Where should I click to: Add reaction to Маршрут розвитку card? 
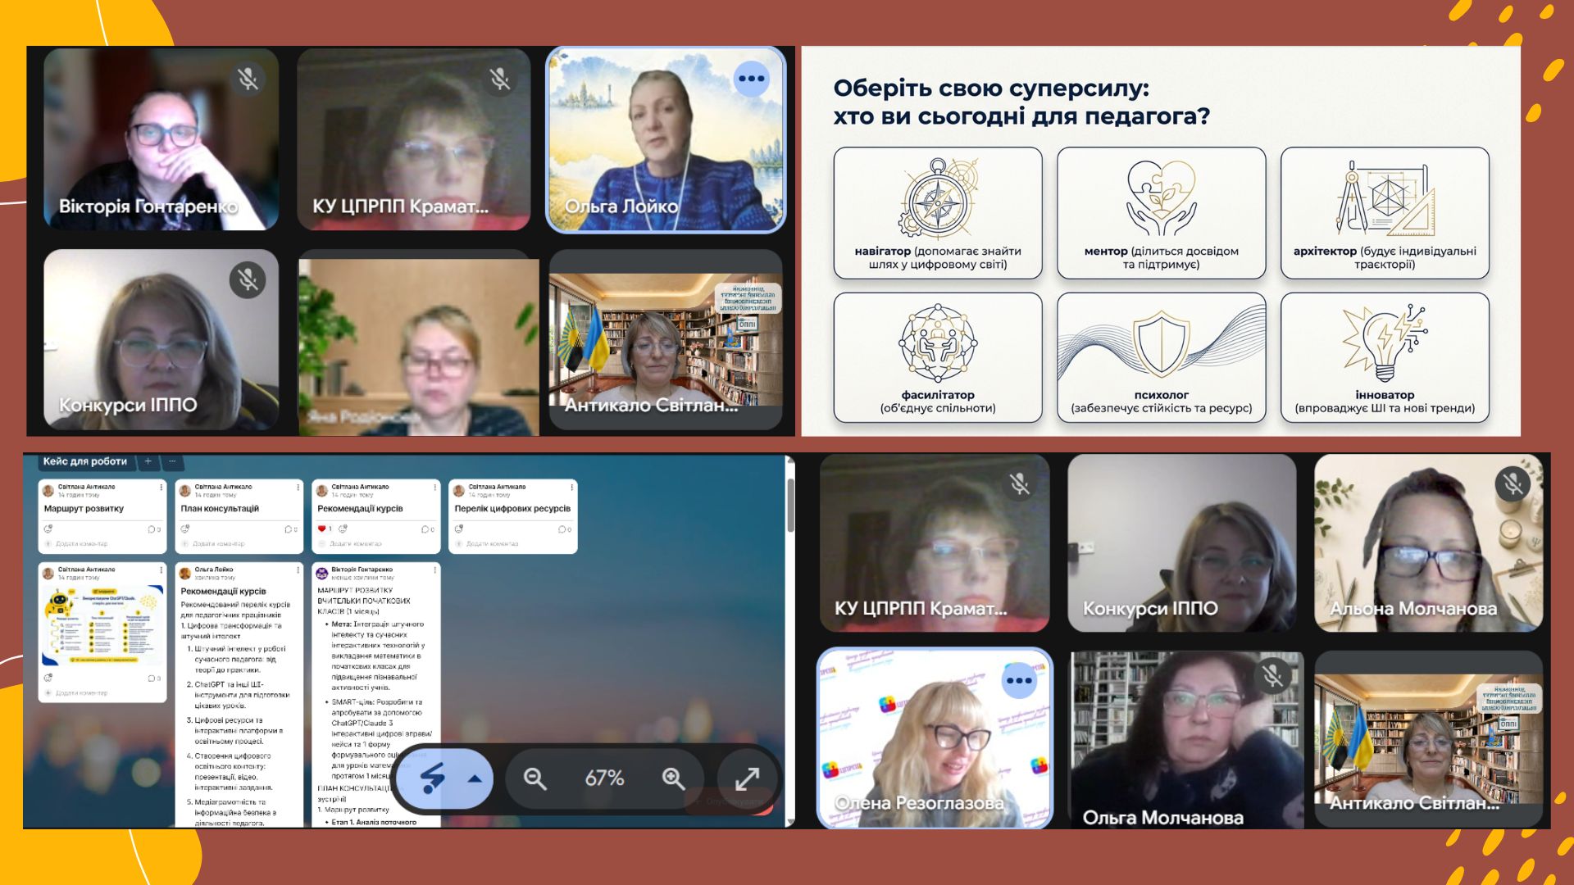click(48, 529)
